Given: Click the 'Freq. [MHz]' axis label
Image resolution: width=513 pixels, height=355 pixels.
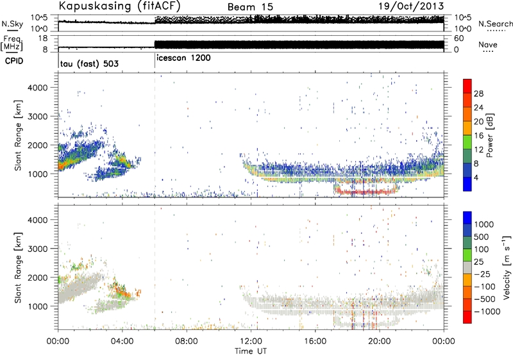Looking at the screenshot, I should (x=12, y=44).
